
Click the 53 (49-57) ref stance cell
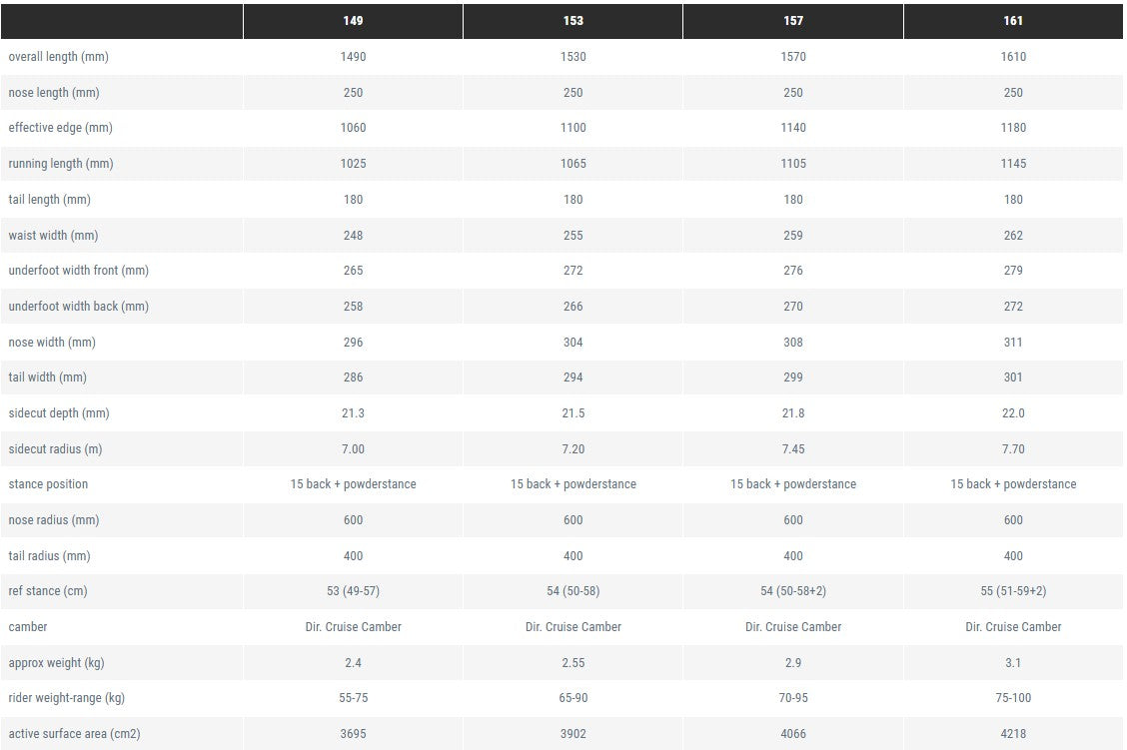[353, 591]
